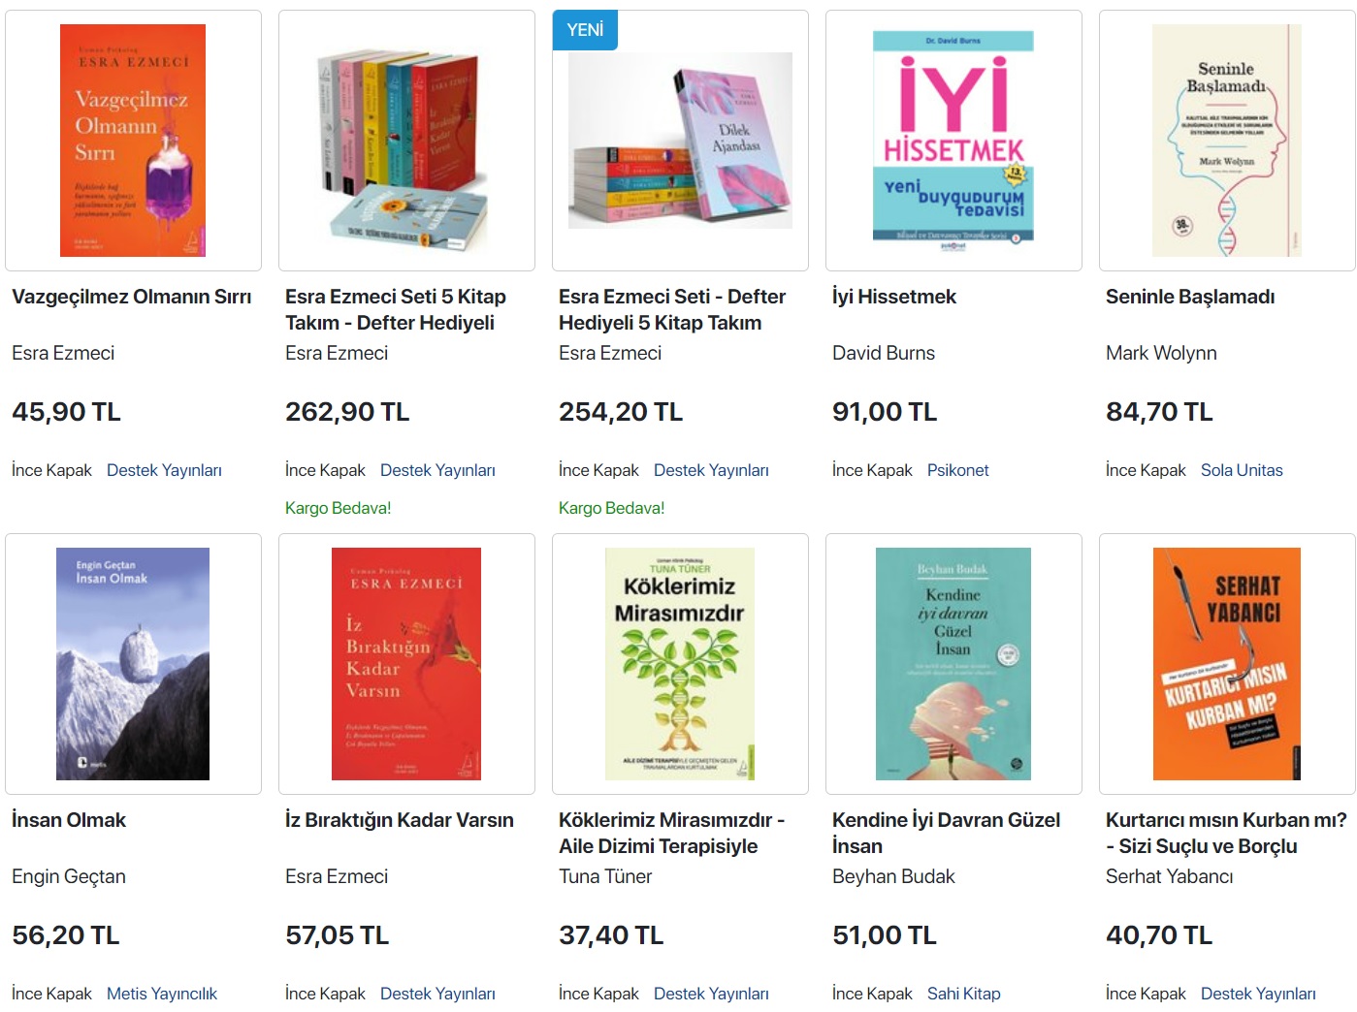Click the Kendine İyi Davran cover
The width and height of the screenshot is (1357, 1012).
point(953,664)
